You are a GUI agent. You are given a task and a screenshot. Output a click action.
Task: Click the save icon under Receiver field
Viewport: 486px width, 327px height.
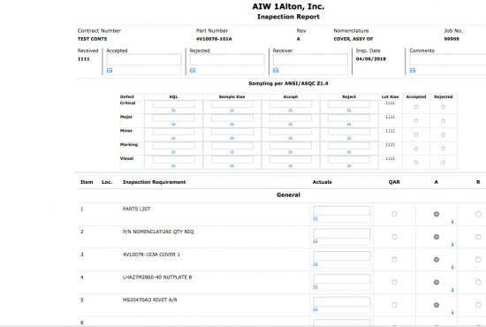pos(276,71)
